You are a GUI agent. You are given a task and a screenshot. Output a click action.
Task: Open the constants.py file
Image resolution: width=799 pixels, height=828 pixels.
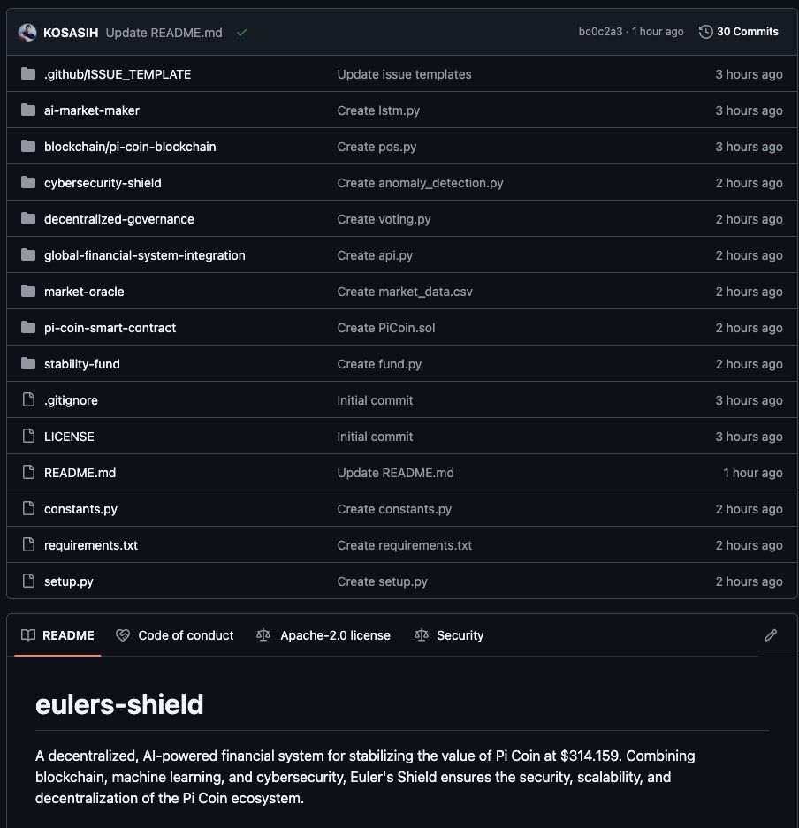[x=80, y=508]
